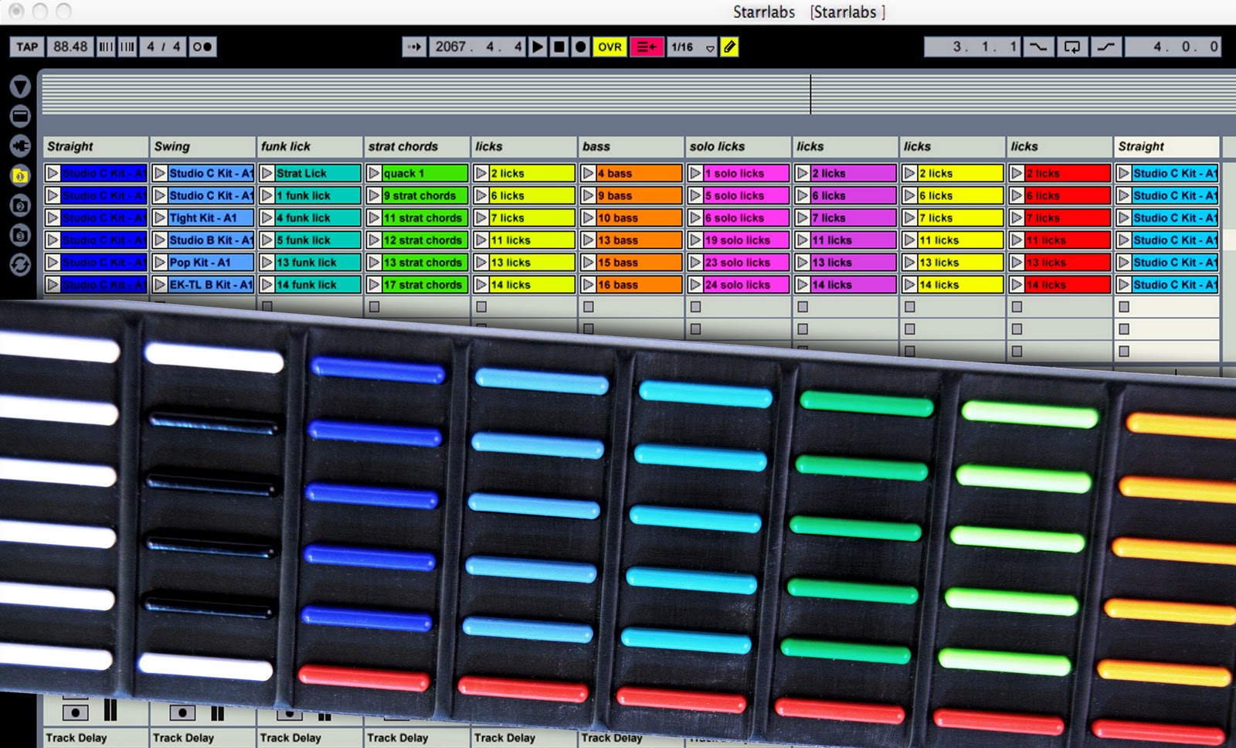Open the 1/16 quantization dropdown
Image resolution: width=1236 pixels, height=748 pixels.
point(692,47)
